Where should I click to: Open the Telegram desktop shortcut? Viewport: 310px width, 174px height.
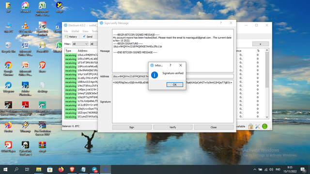8,87
